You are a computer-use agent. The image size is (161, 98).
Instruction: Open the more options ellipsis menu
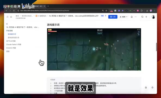pyautogui.click(x=136, y=17)
